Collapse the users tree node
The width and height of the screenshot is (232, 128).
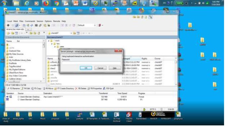55,47
